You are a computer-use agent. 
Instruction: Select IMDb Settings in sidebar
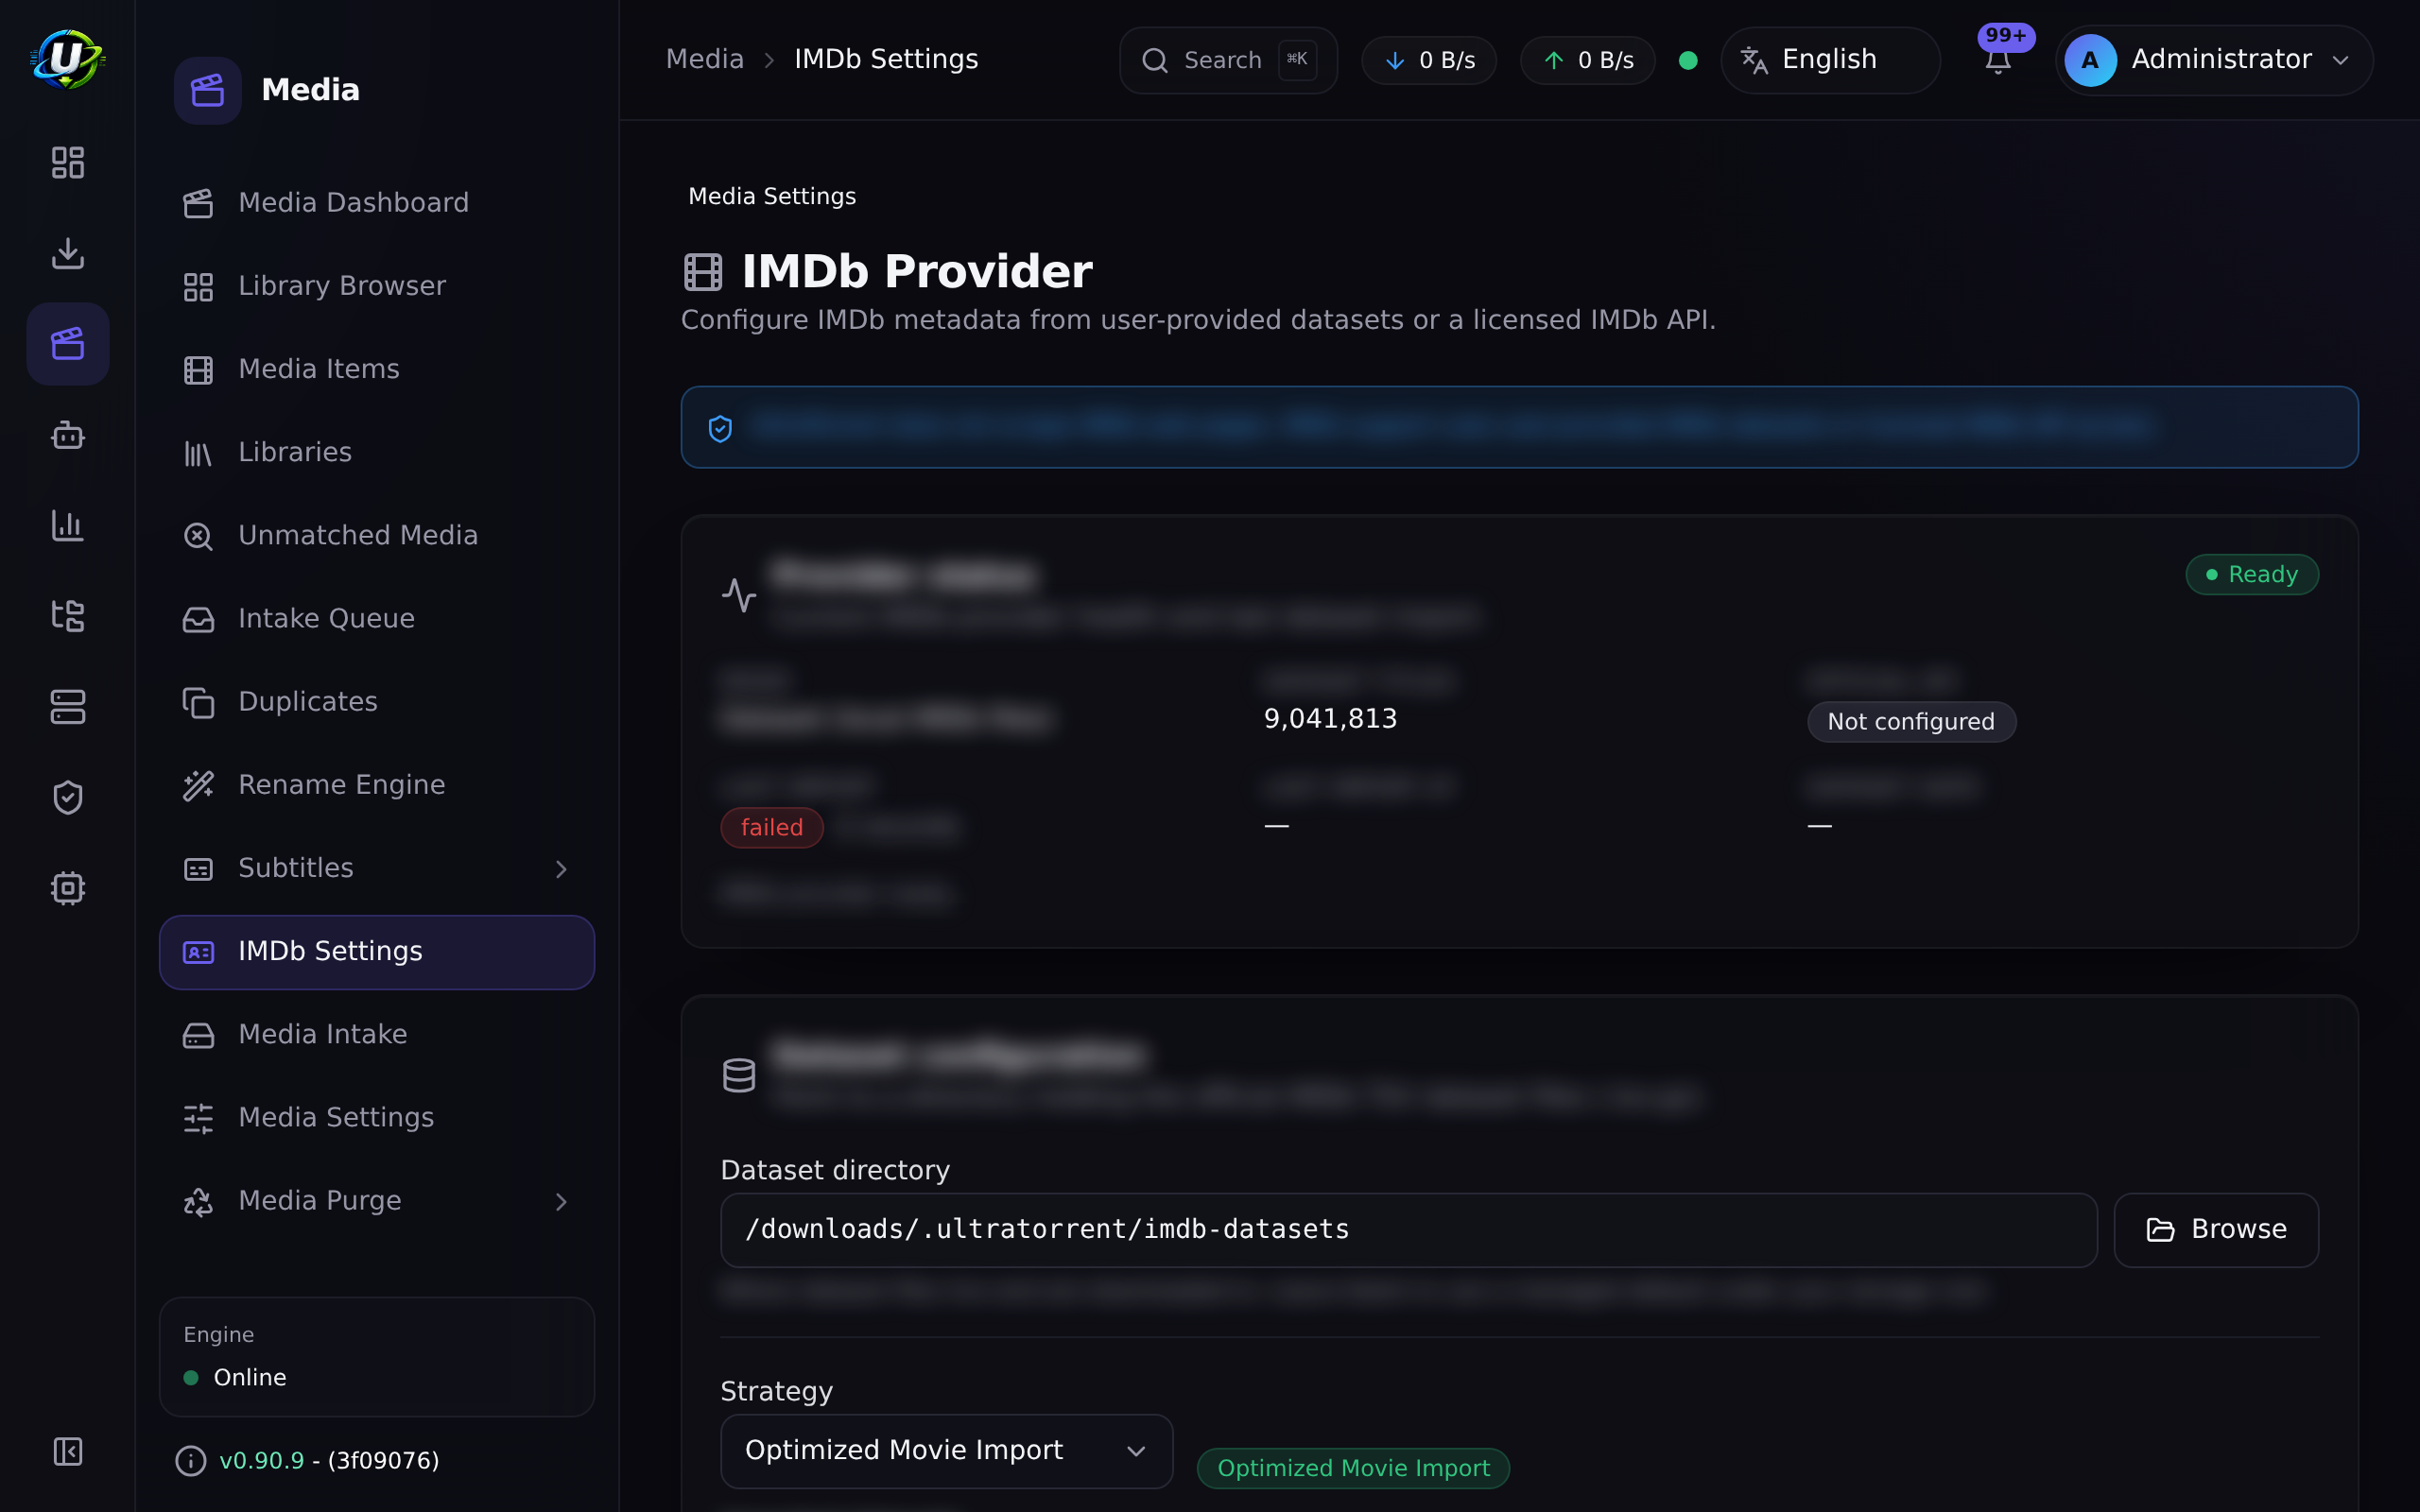(x=377, y=952)
